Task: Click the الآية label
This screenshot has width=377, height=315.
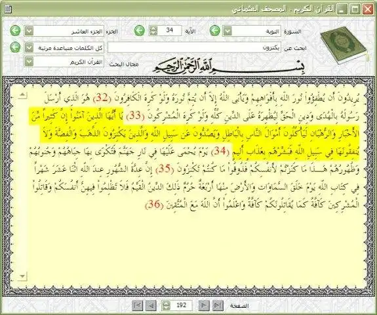Action: coord(190,31)
